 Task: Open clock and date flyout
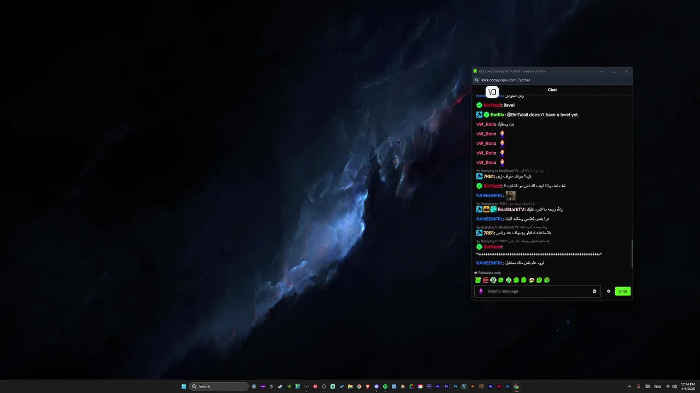click(x=688, y=386)
